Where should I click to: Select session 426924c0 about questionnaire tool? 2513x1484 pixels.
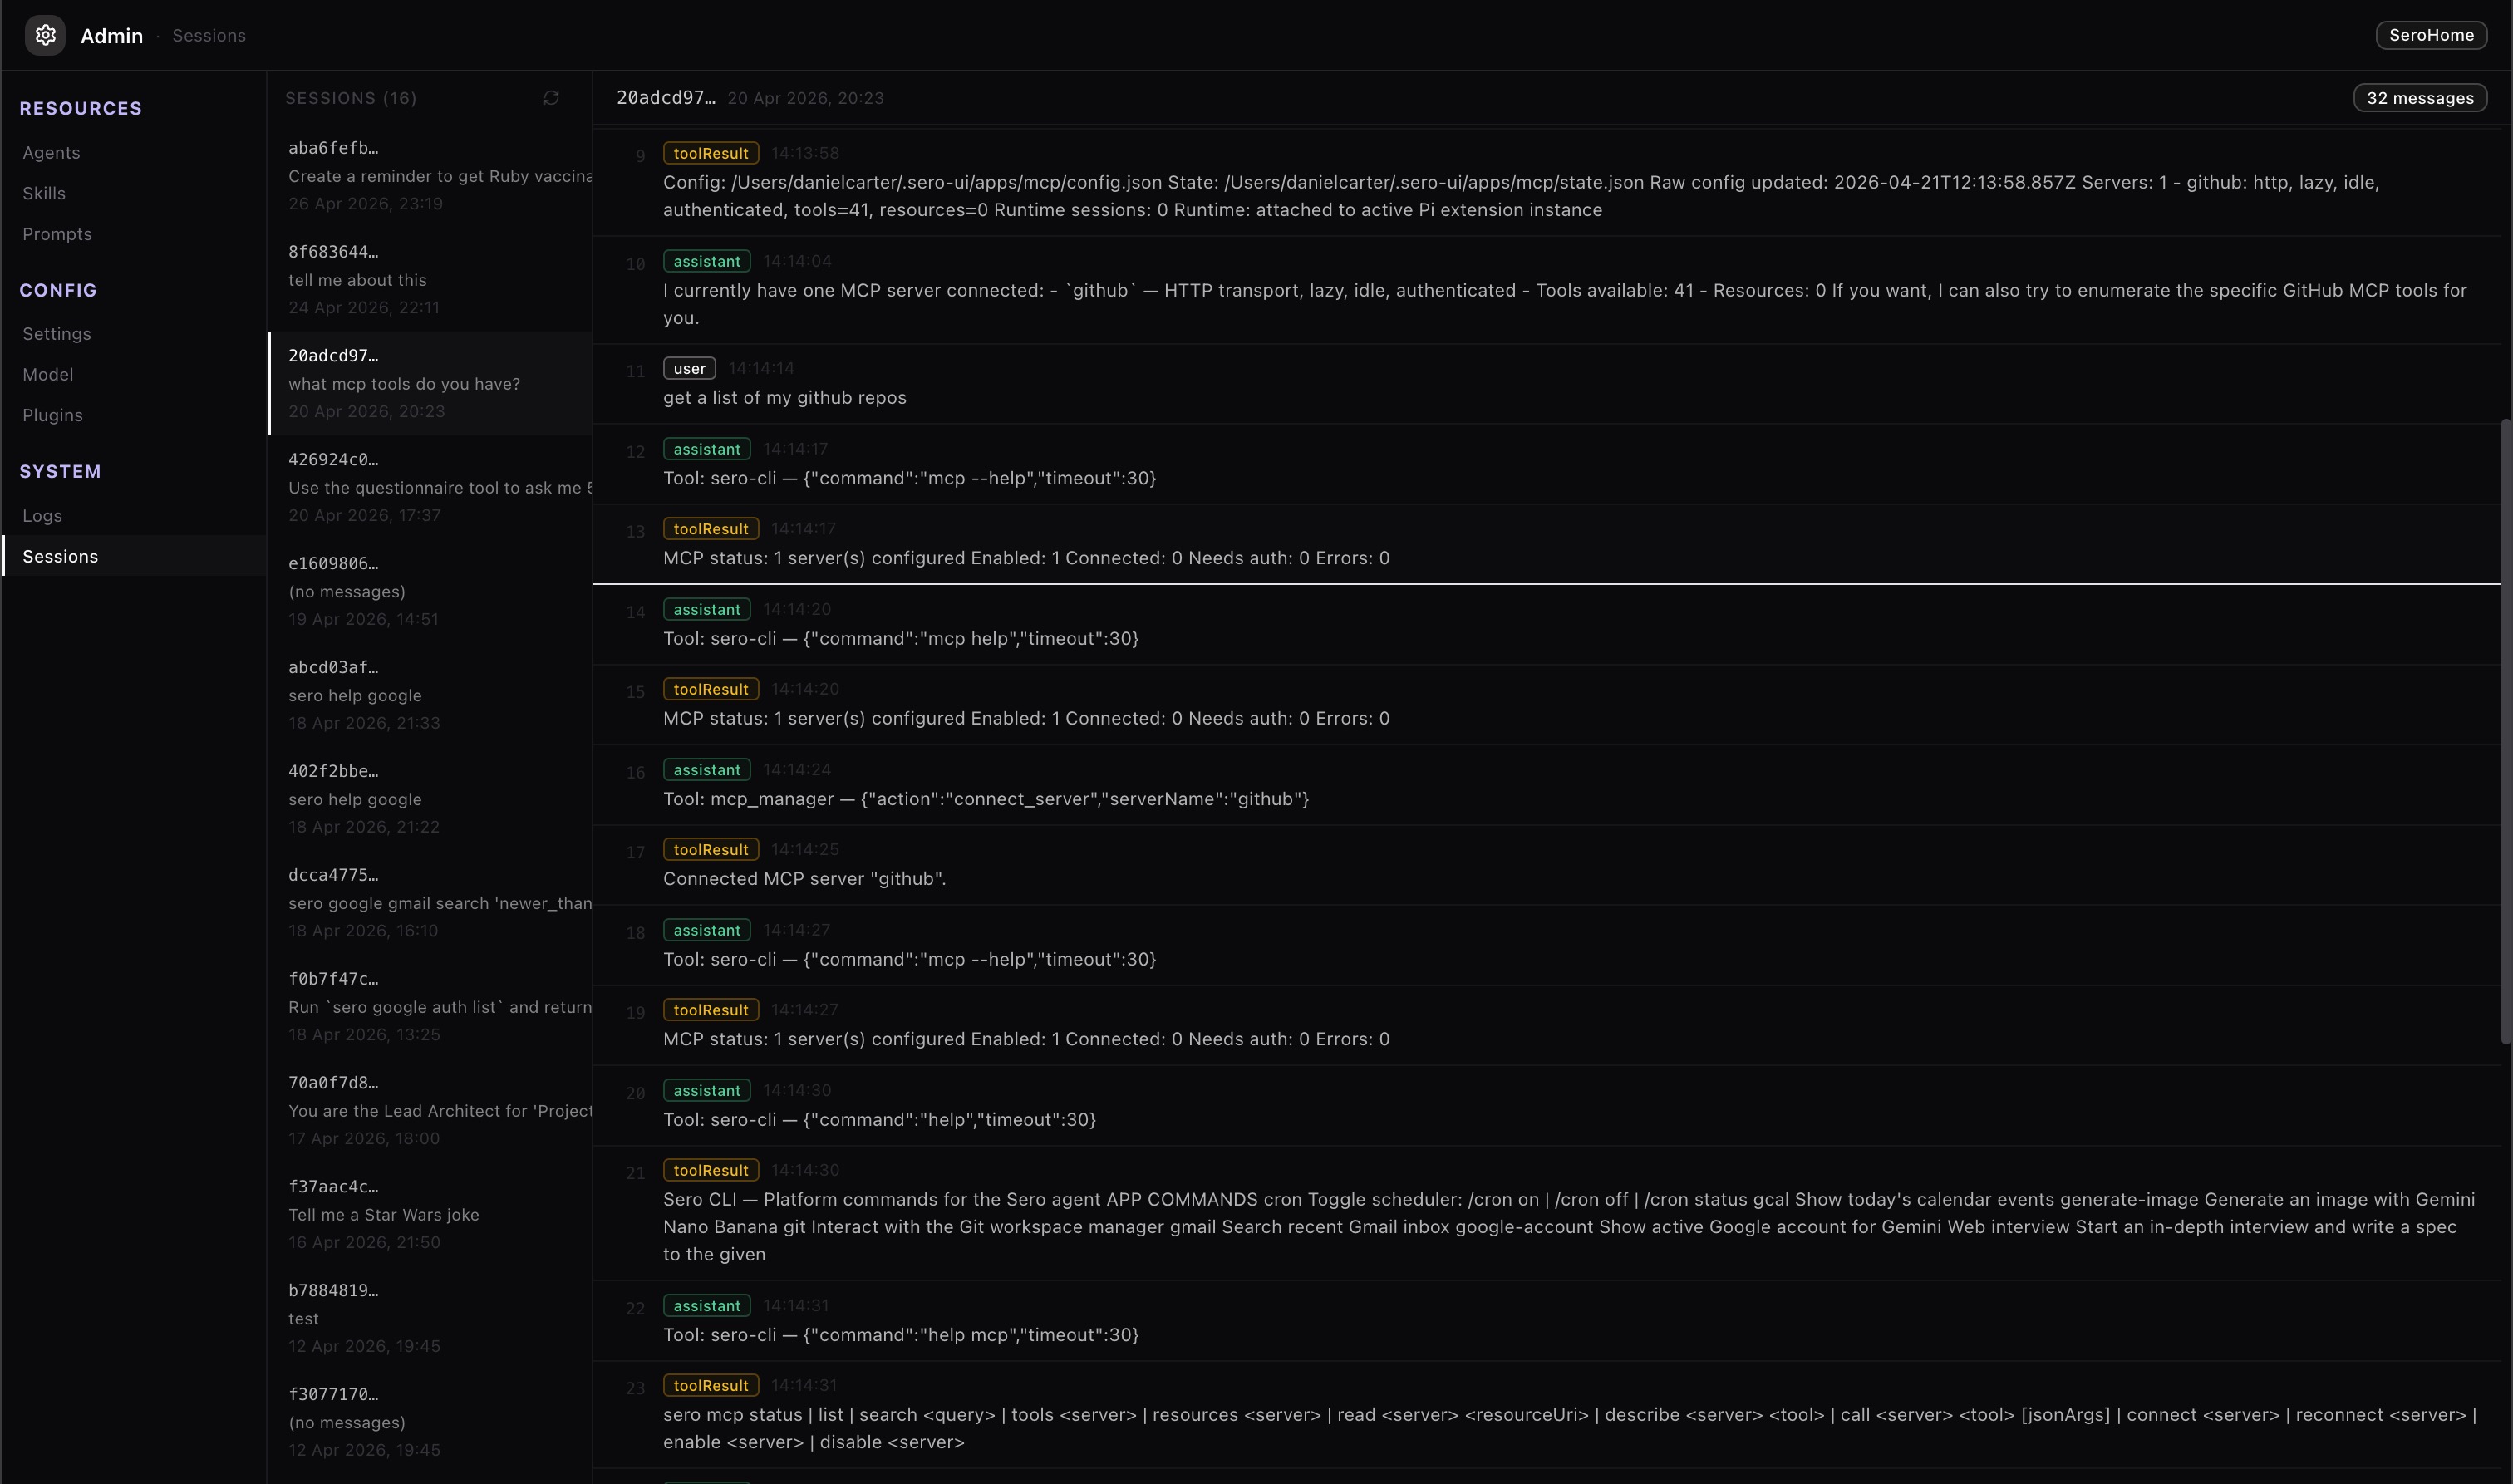pos(430,487)
